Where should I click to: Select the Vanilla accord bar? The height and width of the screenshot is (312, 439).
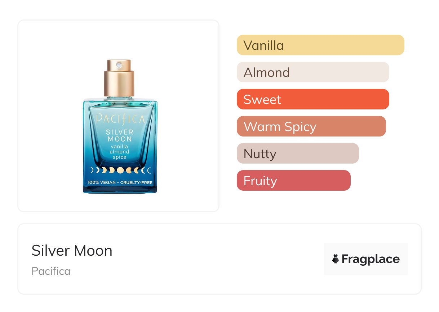pos(320,45)
